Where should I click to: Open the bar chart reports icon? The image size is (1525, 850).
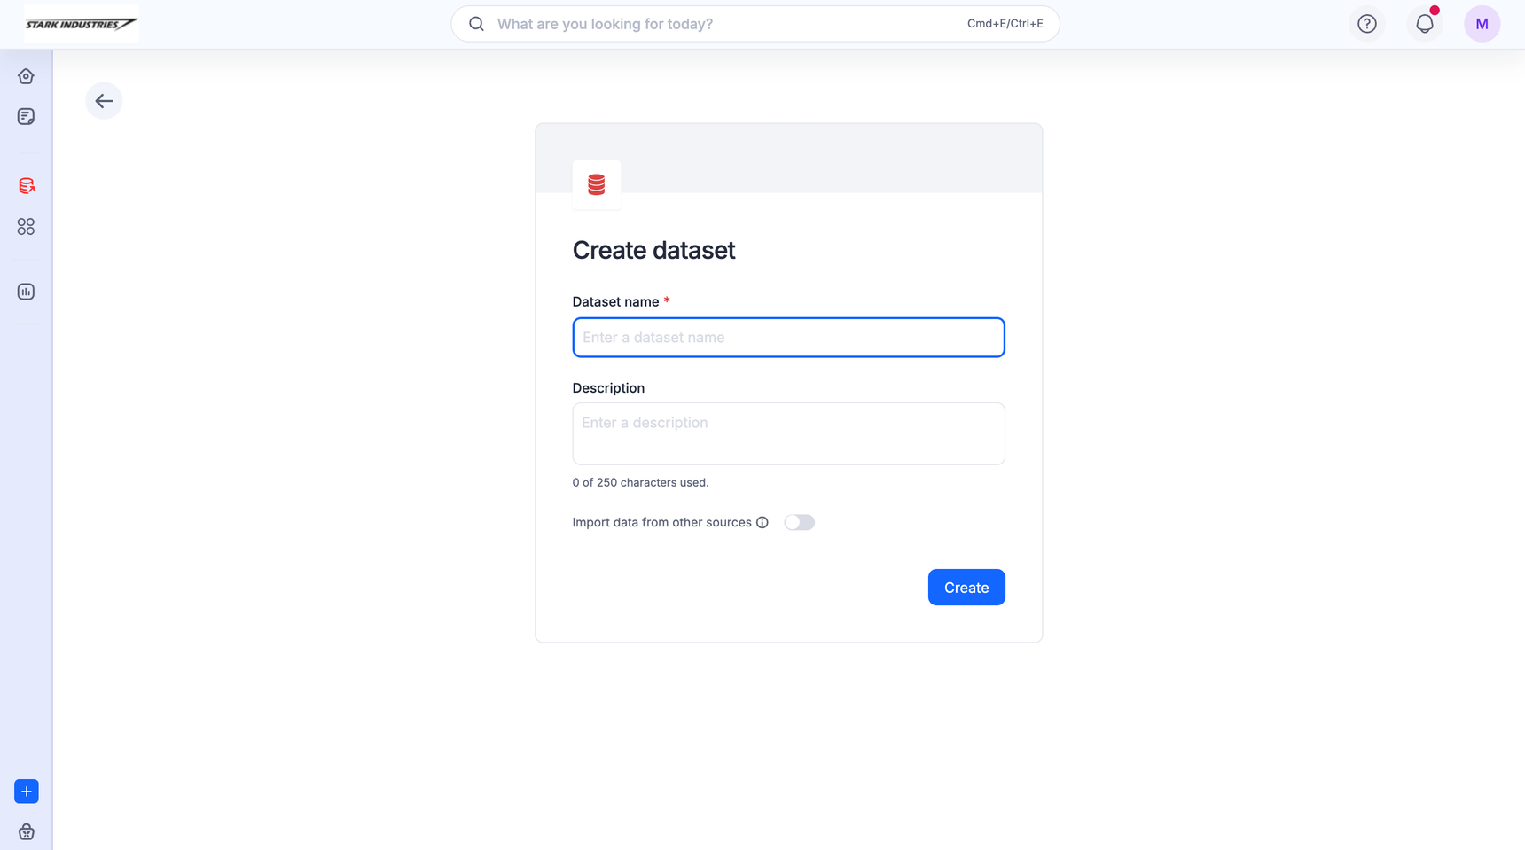pyautogui.click(x=26, y=292)
